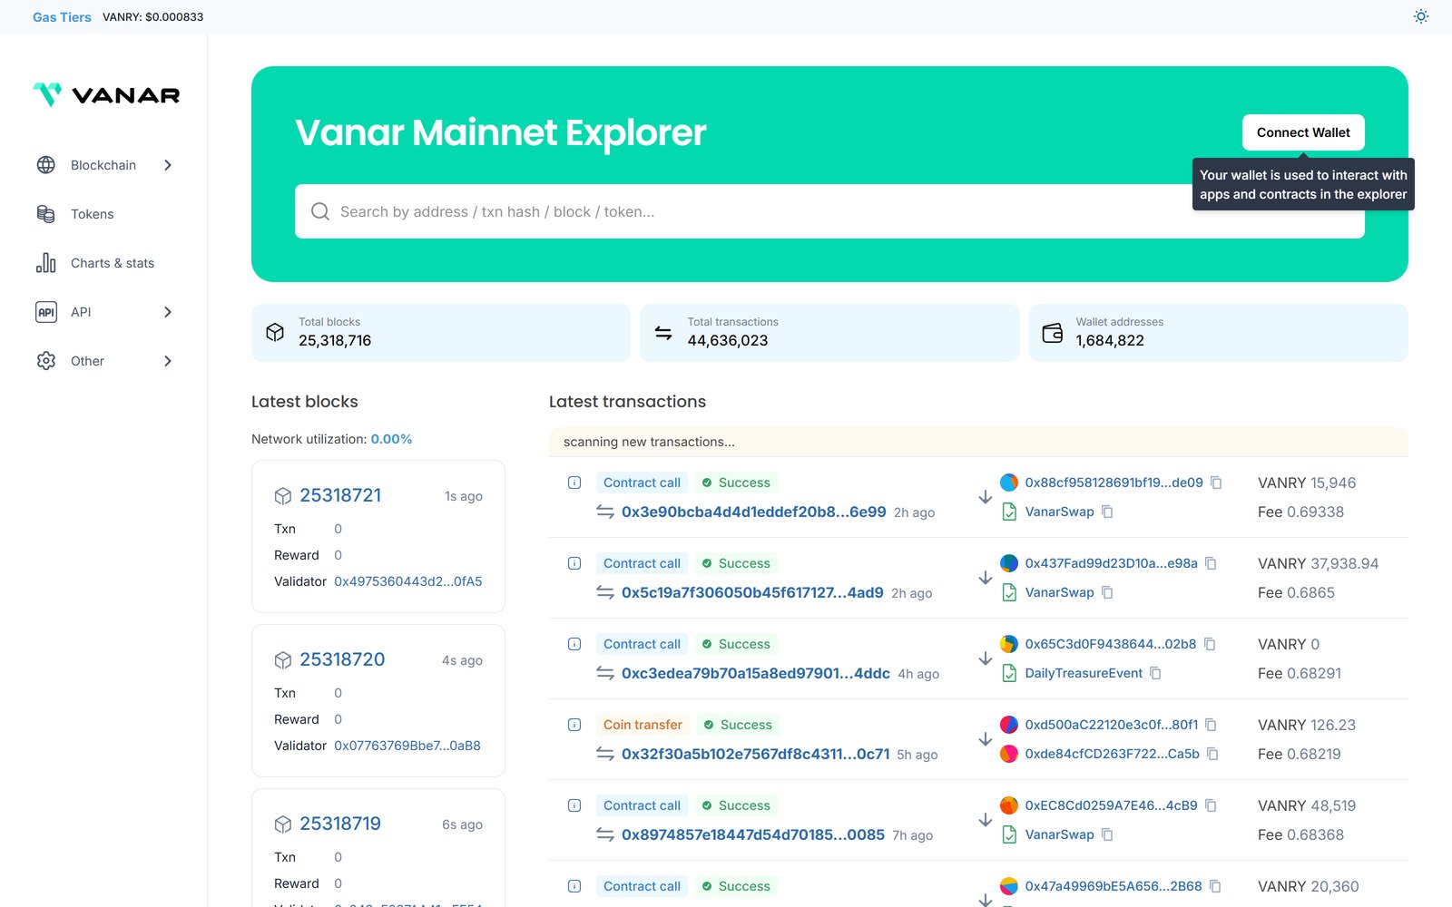The height and width of the screenshot is (907, 1452).
Task: Click the search magnifier icon
Action: pyautogui.click(x=320, y=211)
